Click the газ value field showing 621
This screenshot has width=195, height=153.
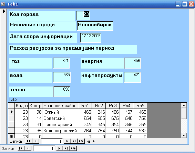pyautogui.click(x=61, y=63)
